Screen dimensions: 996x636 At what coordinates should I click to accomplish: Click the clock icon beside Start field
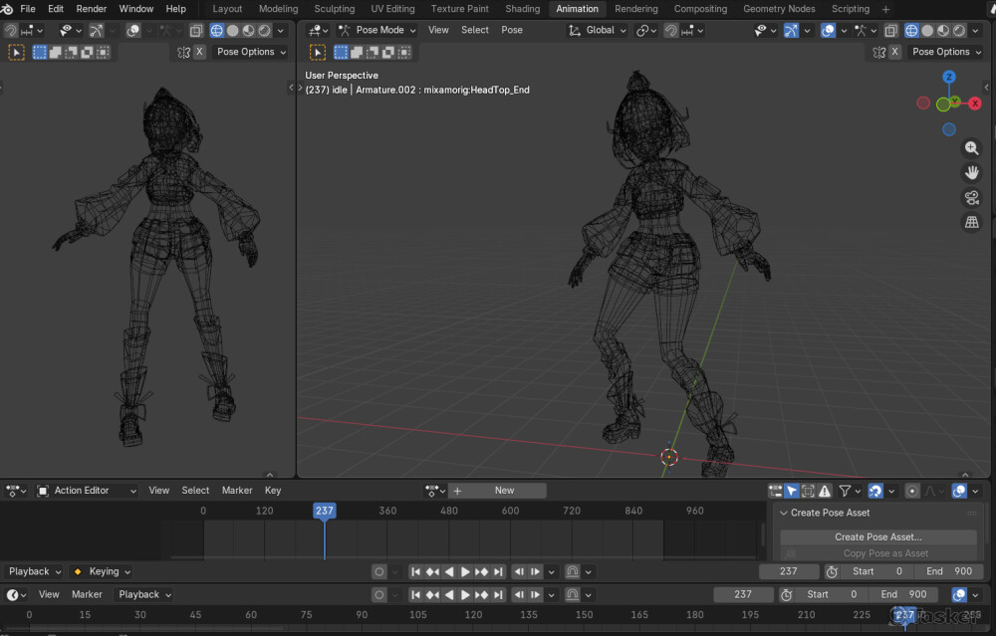pos(832,572)
